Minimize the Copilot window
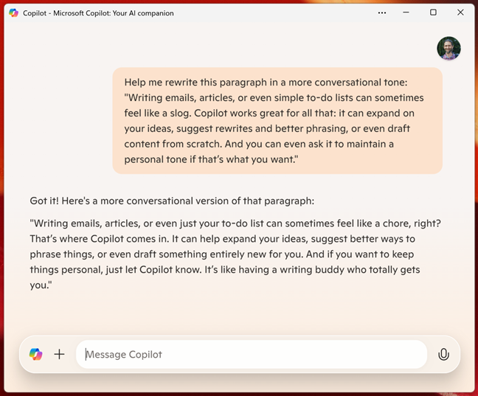The width and height of the screenshot is (478, 396). pyautogui.click(x=406, y=13)
